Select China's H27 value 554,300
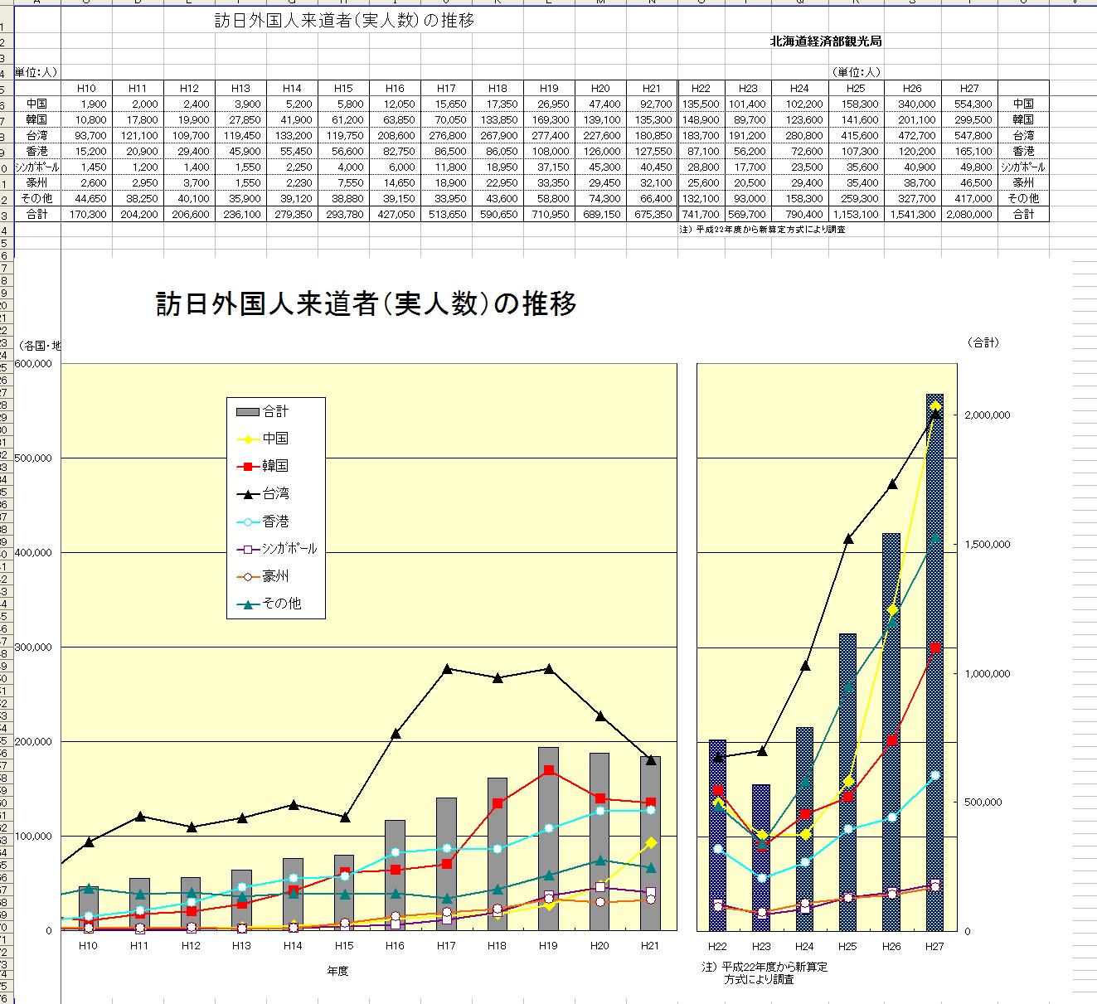This screenshot has width=1097, height=1004. [x=968, y=104]
